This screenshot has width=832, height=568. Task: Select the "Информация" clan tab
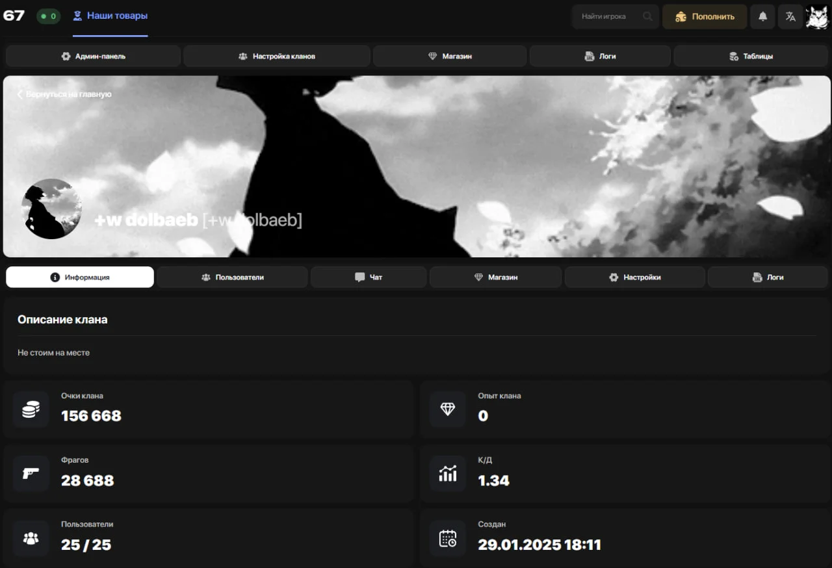[80, 278]
